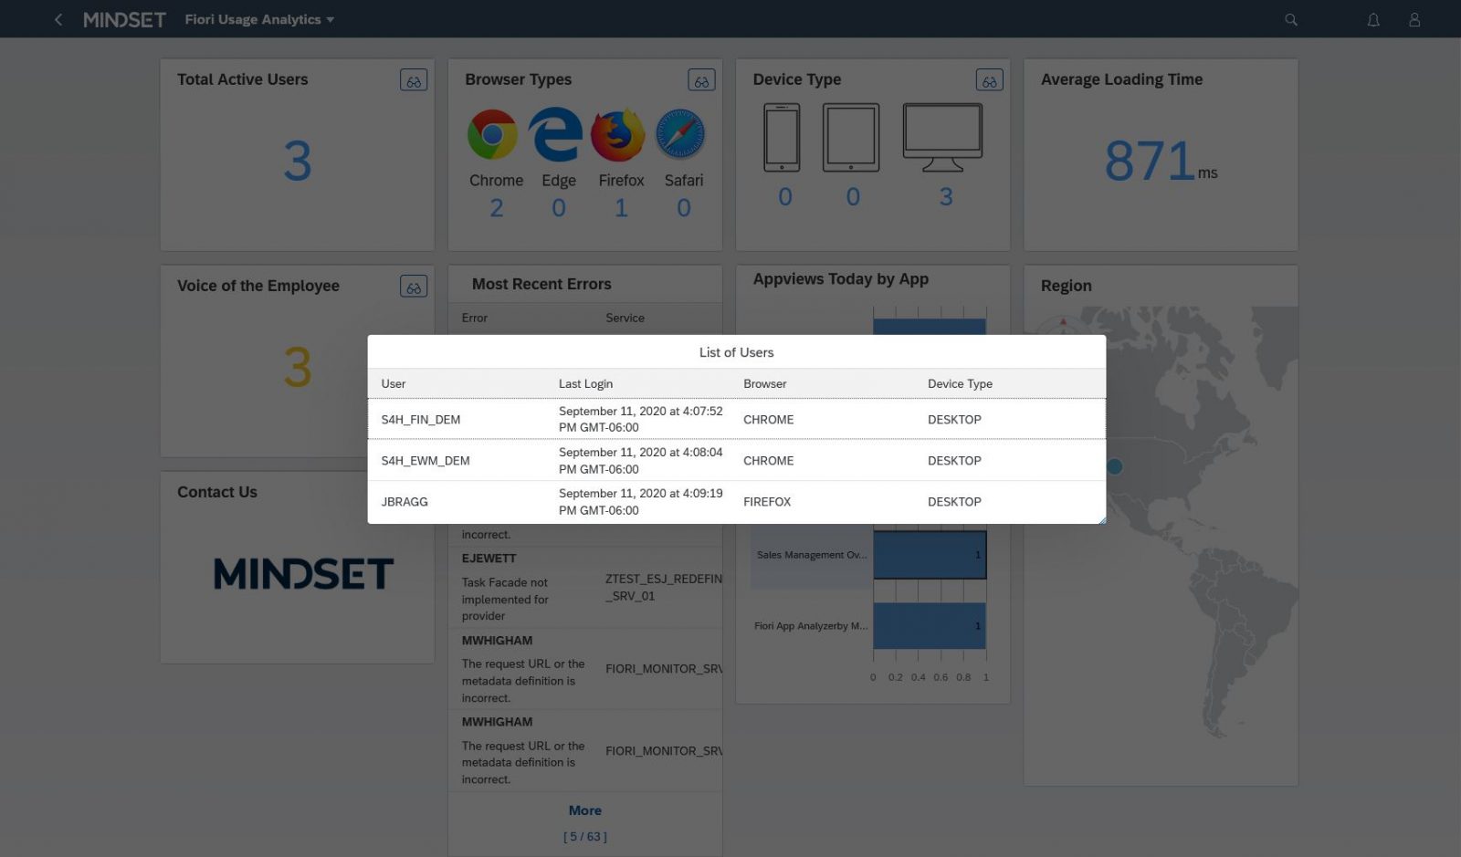This screenshot has width=1461, height=857.
Task: Select the Safari icon in Browser Types
Action: coord(682,133)
